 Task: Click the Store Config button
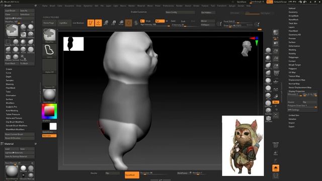(x=180, y=12)
